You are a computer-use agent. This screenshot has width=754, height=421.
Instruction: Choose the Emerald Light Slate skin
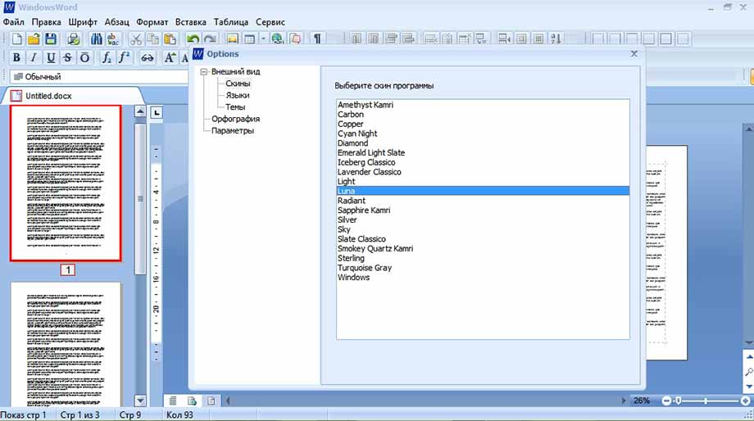point(483,153)
